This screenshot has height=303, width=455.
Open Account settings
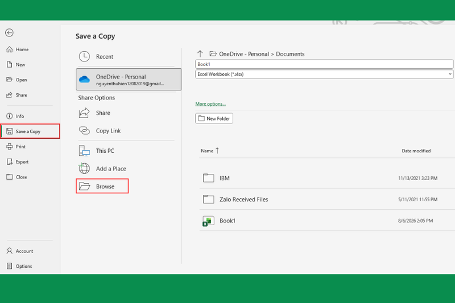[20, 251]
